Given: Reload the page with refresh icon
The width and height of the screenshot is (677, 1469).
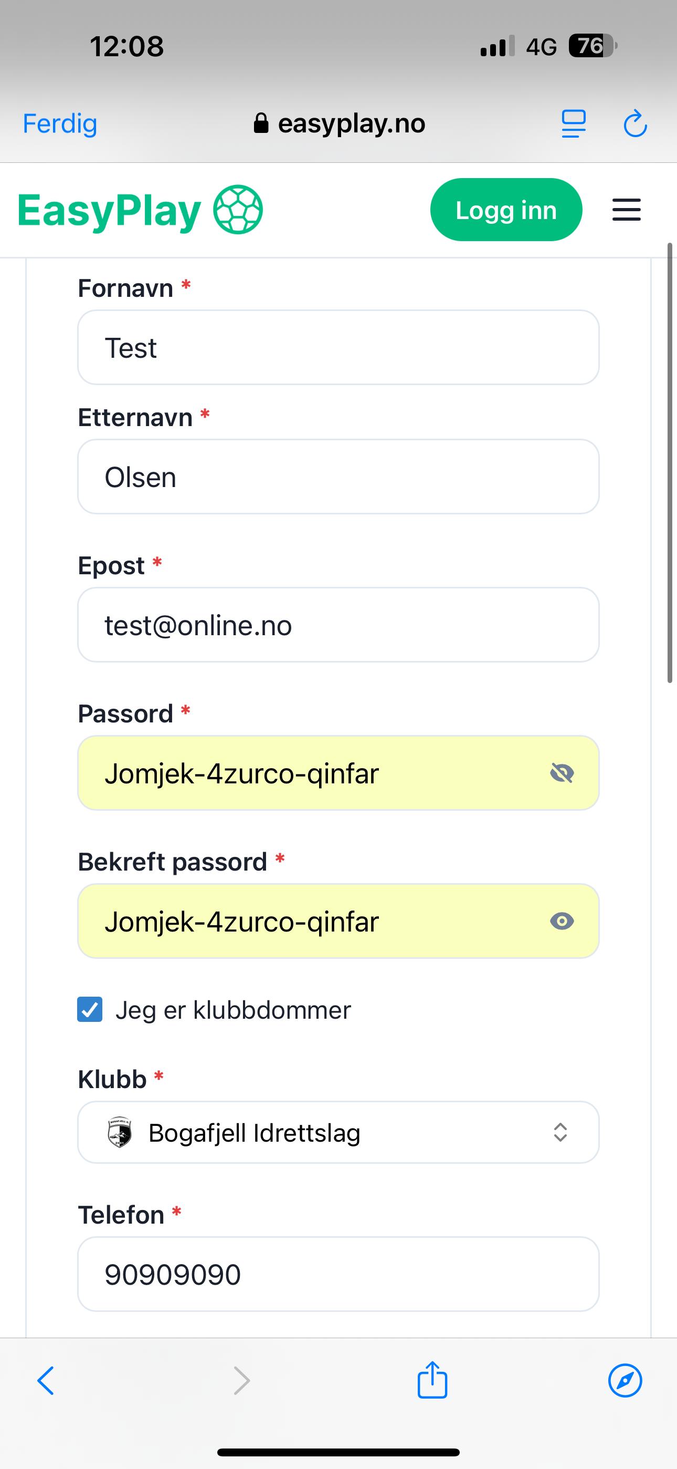Looking at the screenshot, I should click(x=635, y=124).
